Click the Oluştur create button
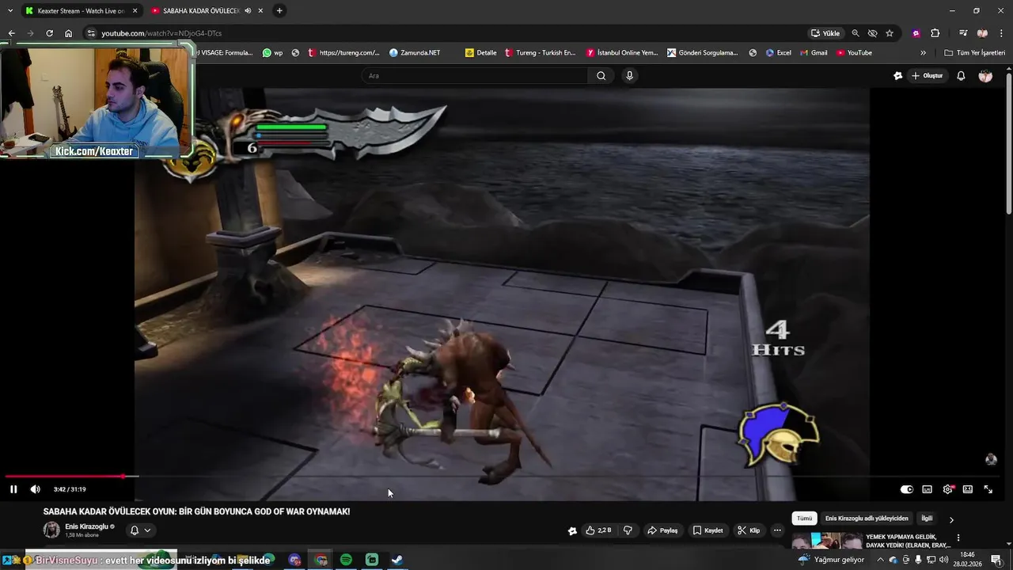Viewport: 1013px width, 570px height. (927, 76)
